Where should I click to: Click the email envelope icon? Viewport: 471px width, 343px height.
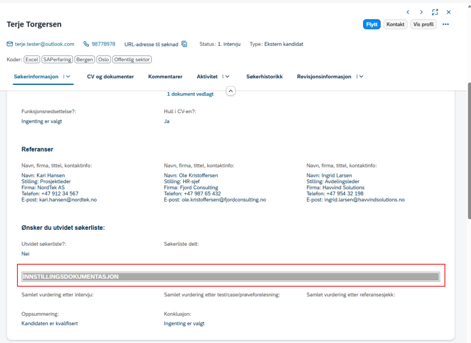tap(10, 44)
